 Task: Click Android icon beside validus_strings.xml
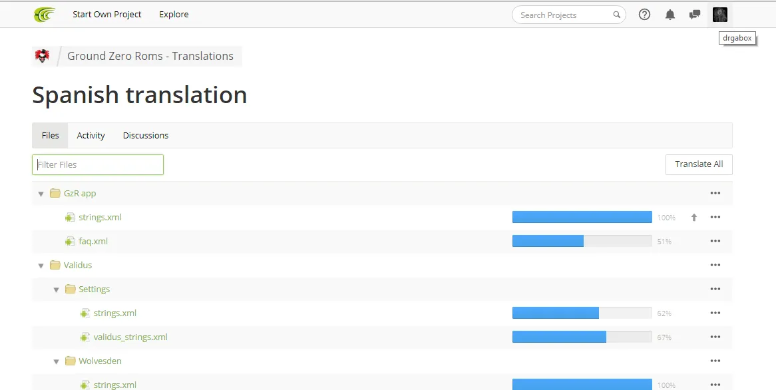pos(85,337)
